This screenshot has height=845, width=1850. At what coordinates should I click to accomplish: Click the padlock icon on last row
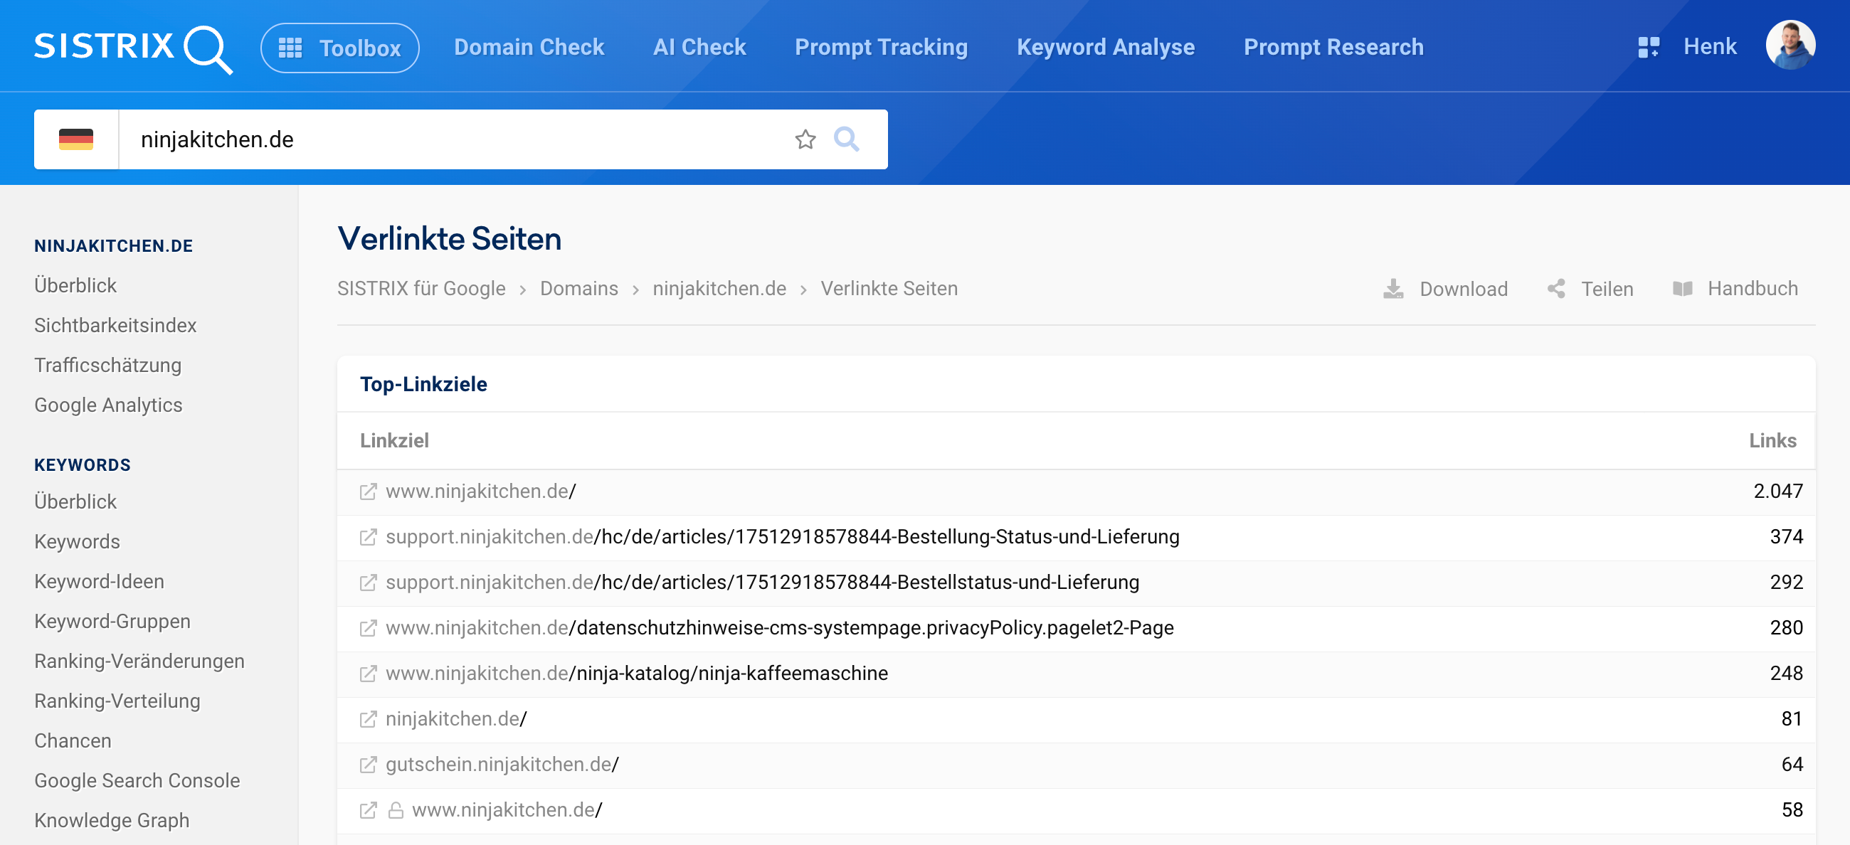click(396, 811)
